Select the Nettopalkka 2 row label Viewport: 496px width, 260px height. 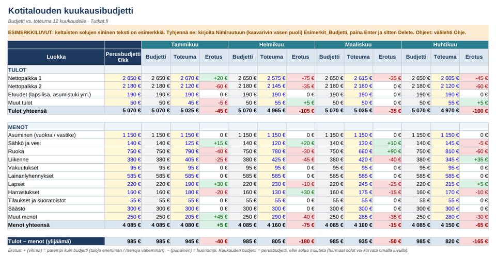click(x=56, y=86)
